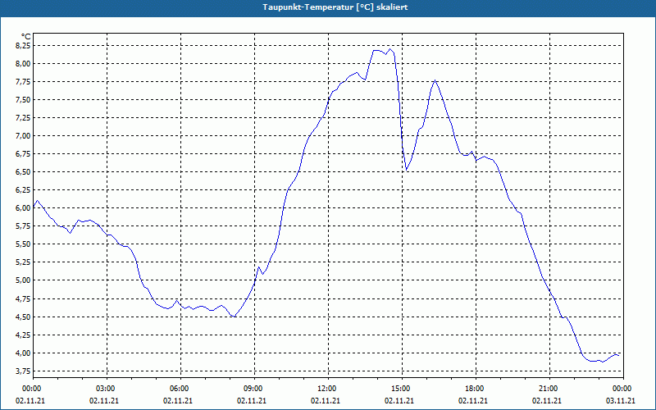The image size is (656, 410).
Task: Click the '5,75' y-axis tick label
Action: [24, 226]
